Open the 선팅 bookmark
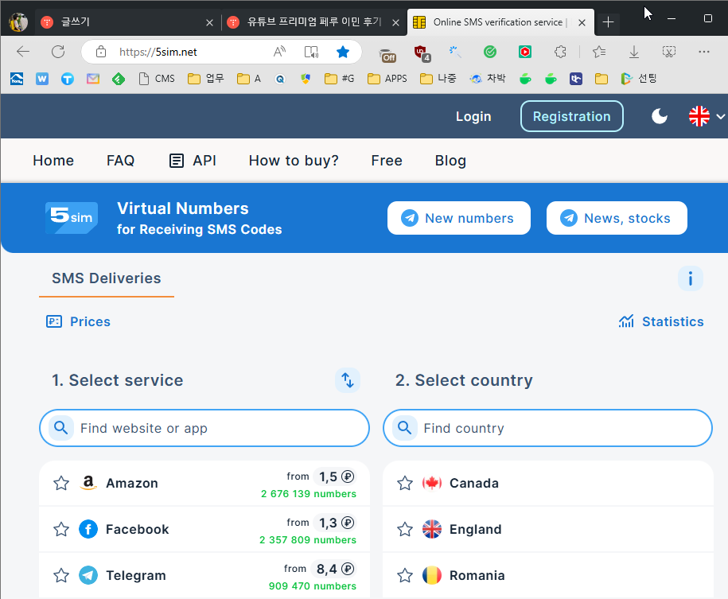Screen dimensions: 728x599 tap(639, 79)
